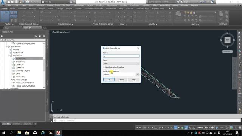The width and height of the screenshot is (242, 136).
Task: Click the ViewCube TOP face
Action: pyautogui.click(x=227, y=40)
